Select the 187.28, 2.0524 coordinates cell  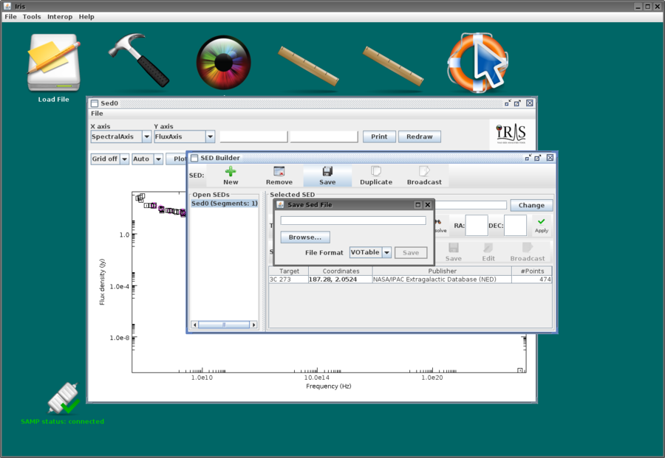coord(341,280)
